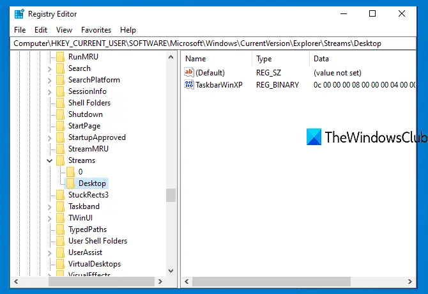Select the TypedPaths key label
Viewport: 428px width, 294px height.
coord(88,229)
